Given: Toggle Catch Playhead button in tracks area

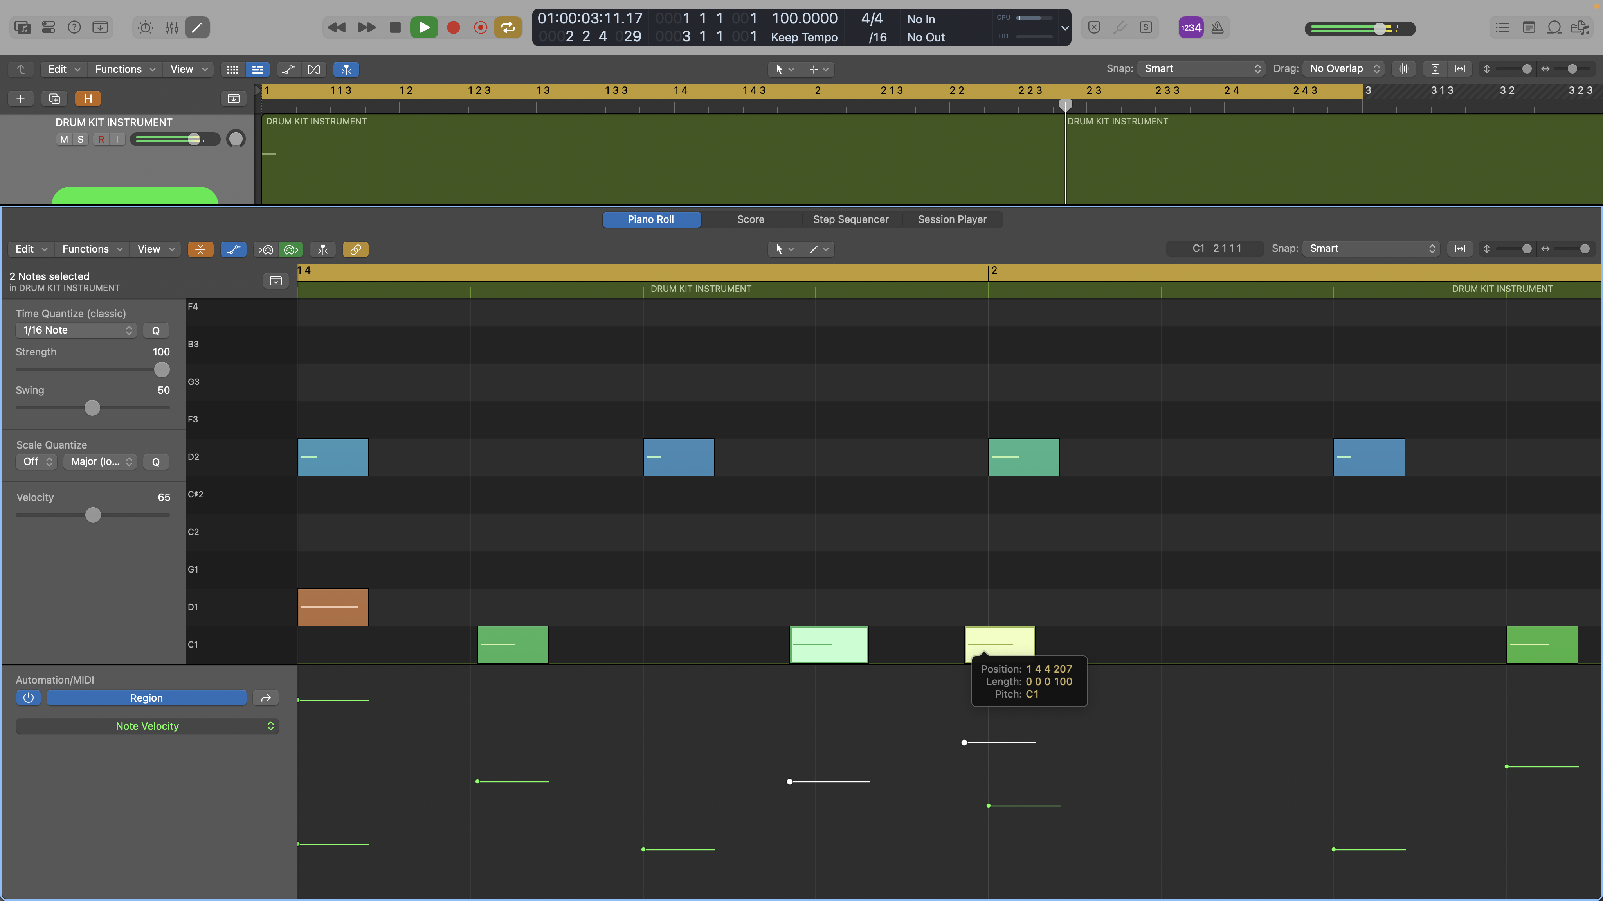Looking at the screenshot, I should tap(346, 70).
